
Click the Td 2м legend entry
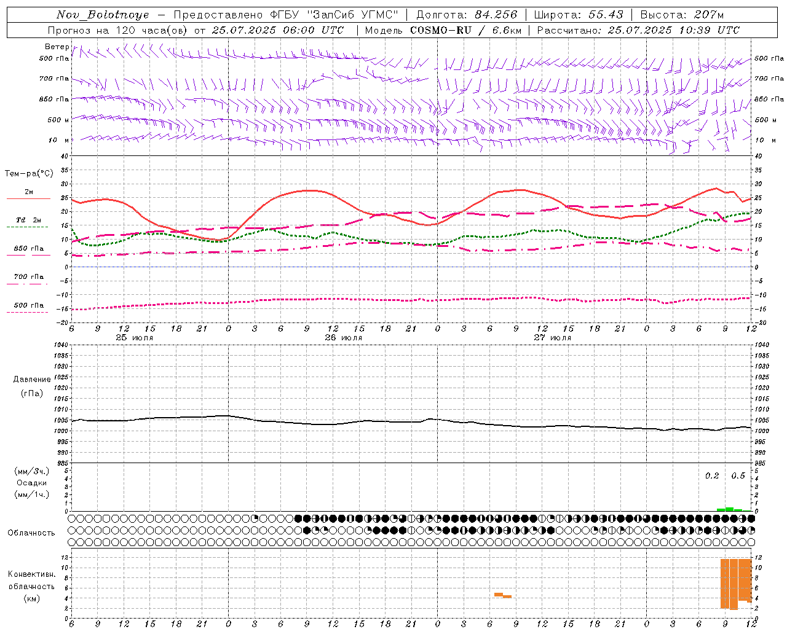pyautogui.click(x=28, y=220)
